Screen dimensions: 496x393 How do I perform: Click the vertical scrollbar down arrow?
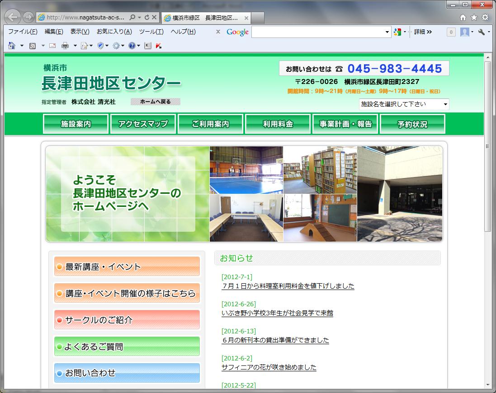(x=487, y=384)
